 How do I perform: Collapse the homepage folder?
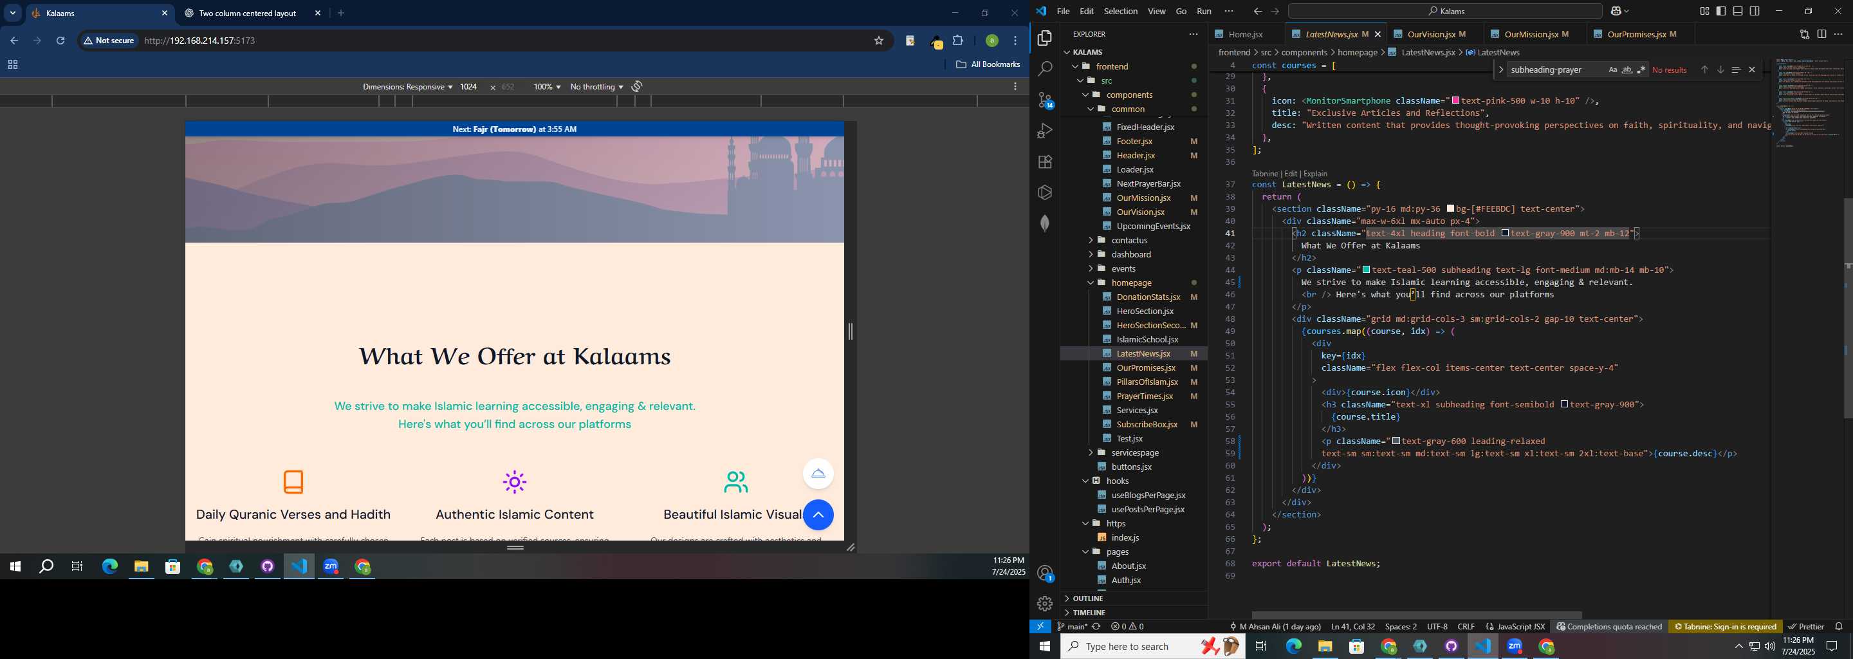[x=1132, y=283]
